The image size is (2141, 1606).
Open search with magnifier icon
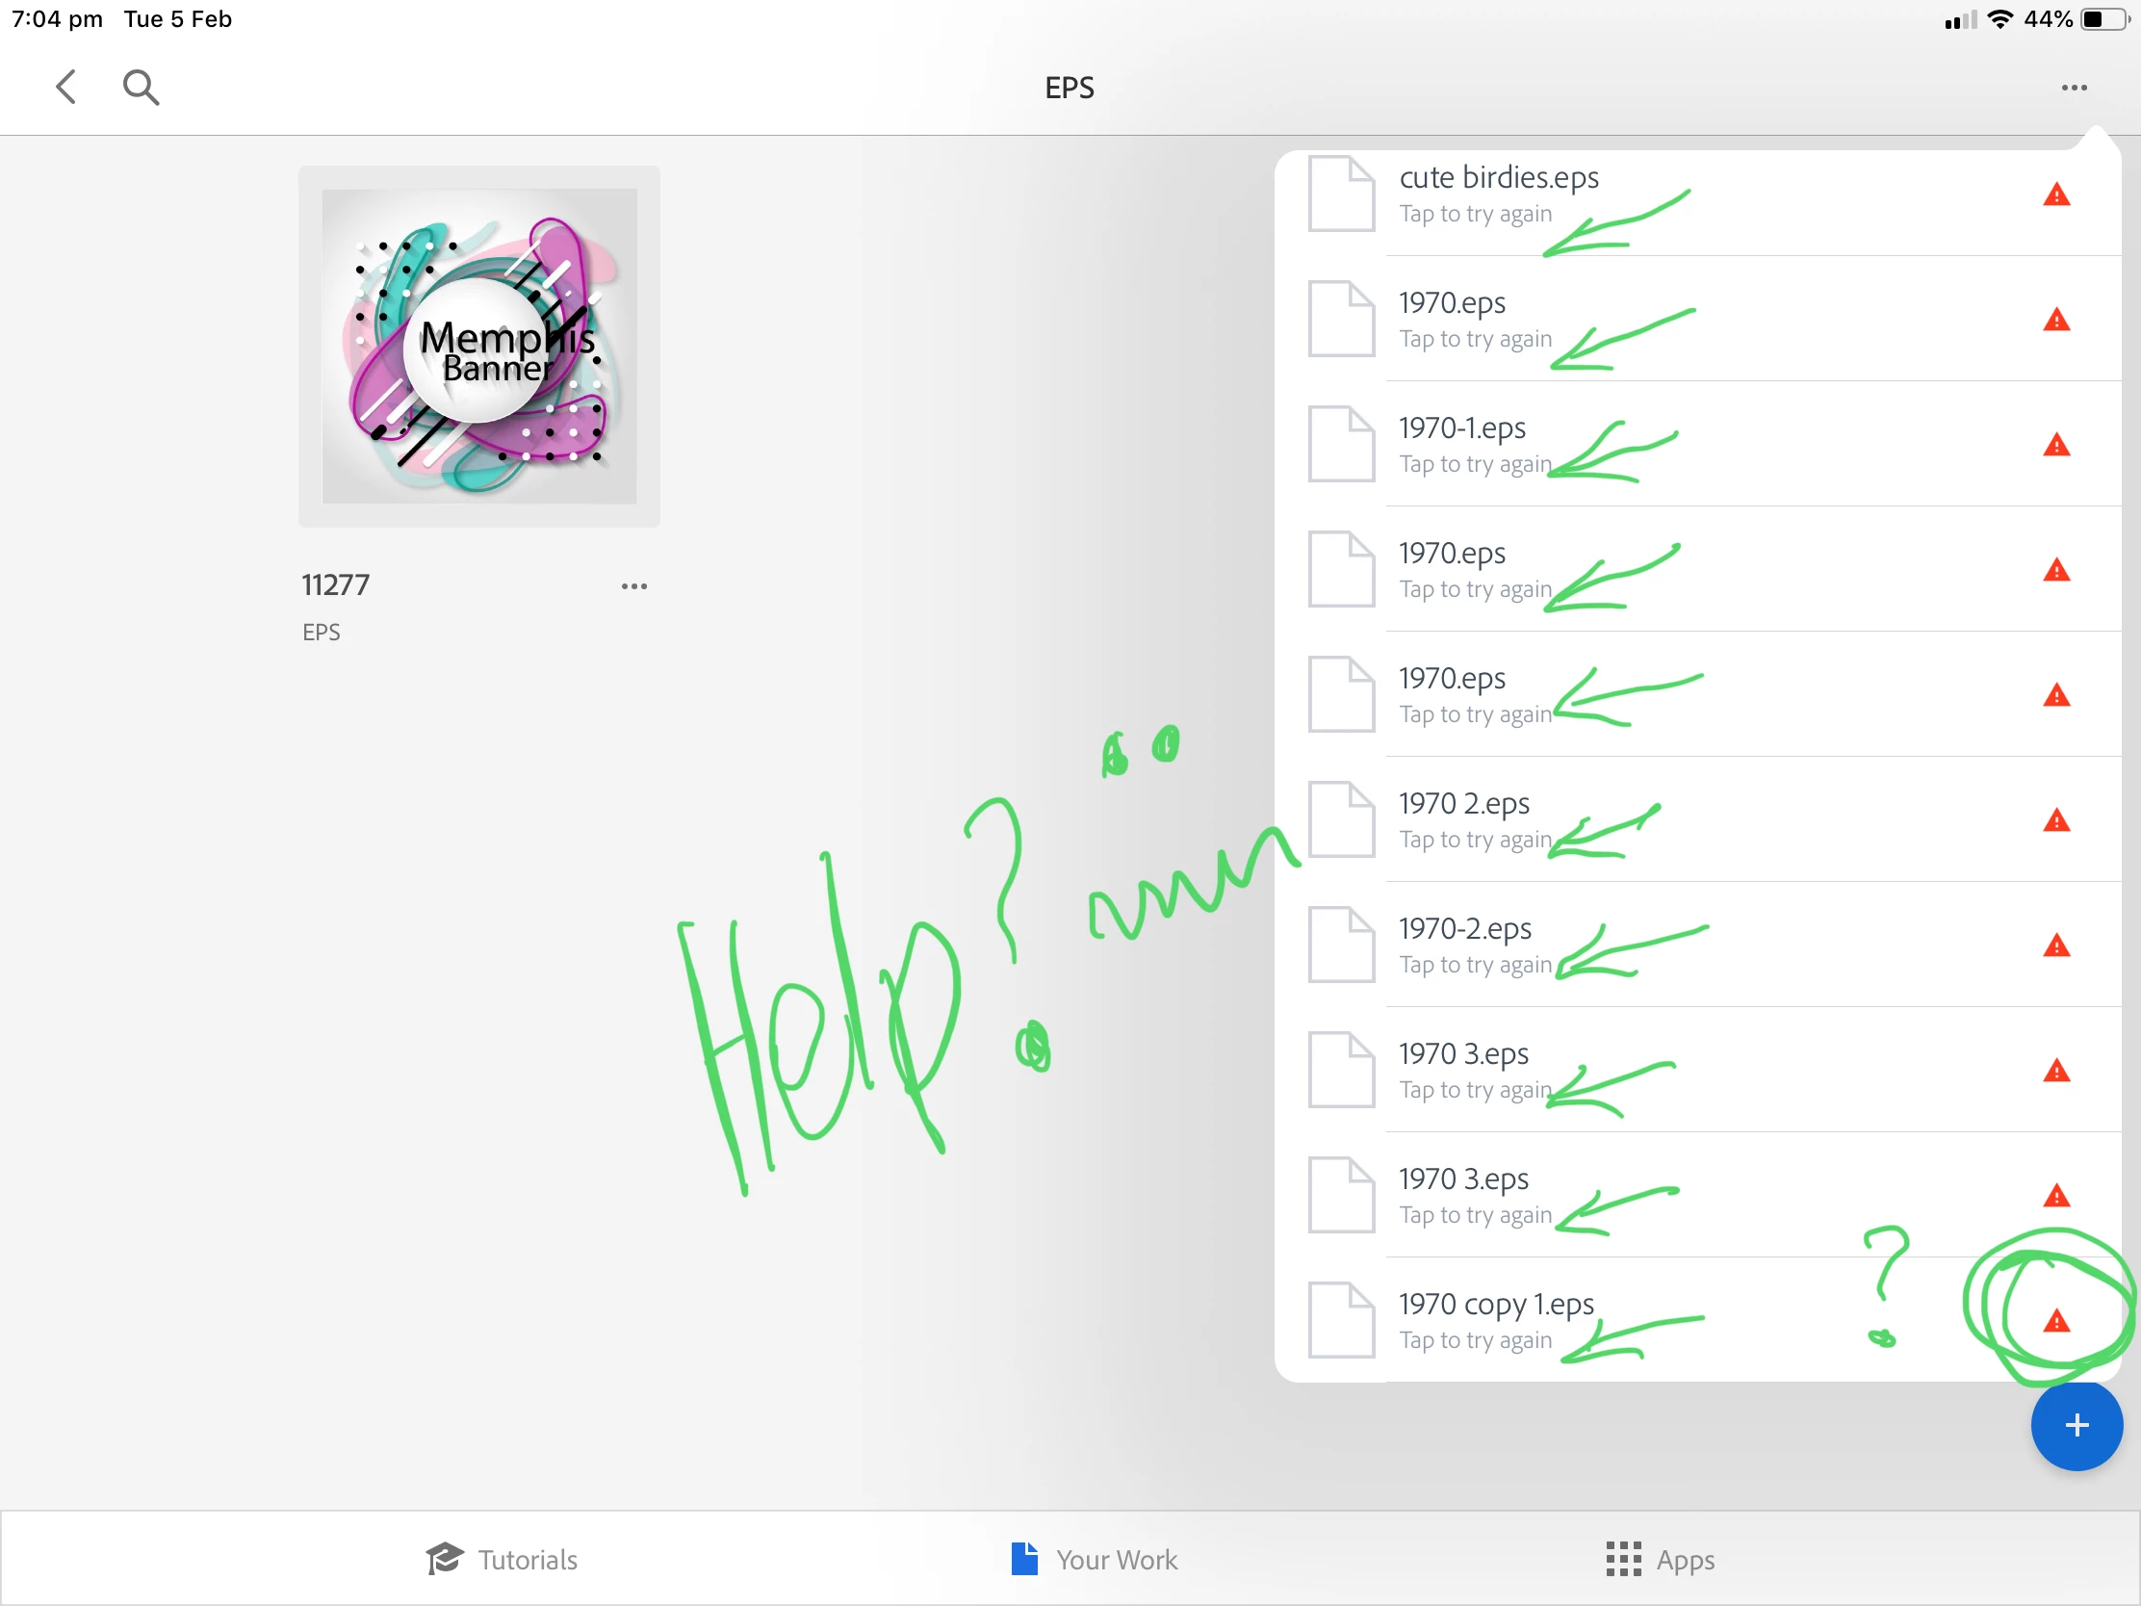pyautogui.click(x=141, y=87)
